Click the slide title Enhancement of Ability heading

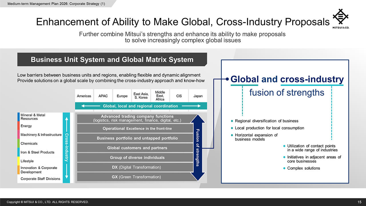tap(183, 22)
